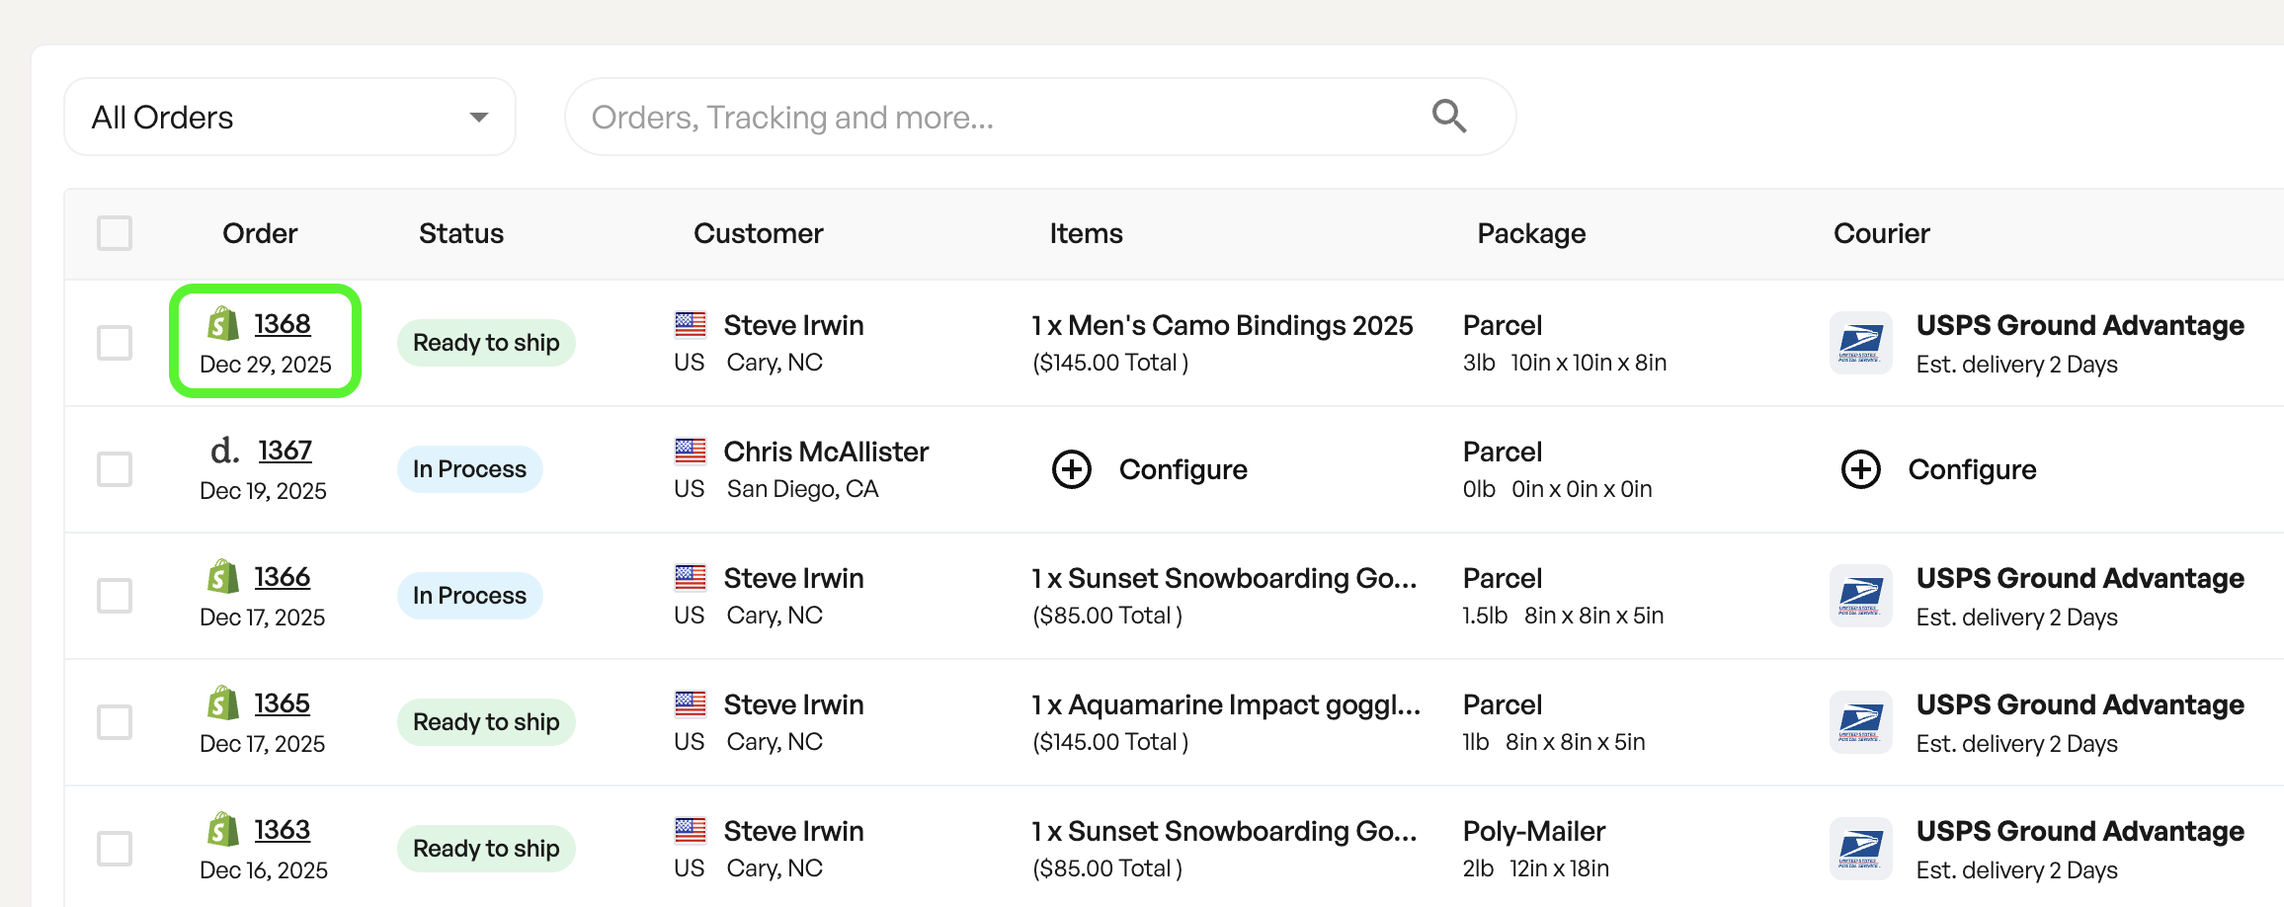Click Ready to ship badge for order 1368
The width and height of the screenshot is (2284, 907).
pyautogui.click(x=486, y=343)
